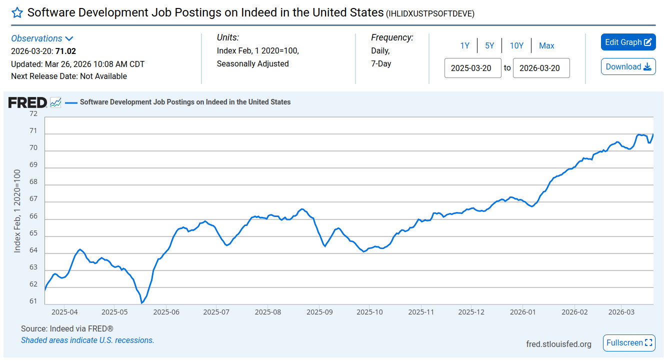The height and width of the screenshot is (361, 664).
Task: Click the x-axis label 2025-04
Action: pos(64,312)
